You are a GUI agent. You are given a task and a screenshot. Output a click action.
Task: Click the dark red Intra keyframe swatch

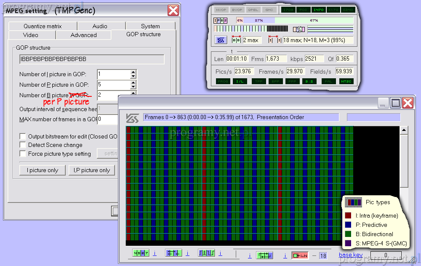[x=348, y=215]
